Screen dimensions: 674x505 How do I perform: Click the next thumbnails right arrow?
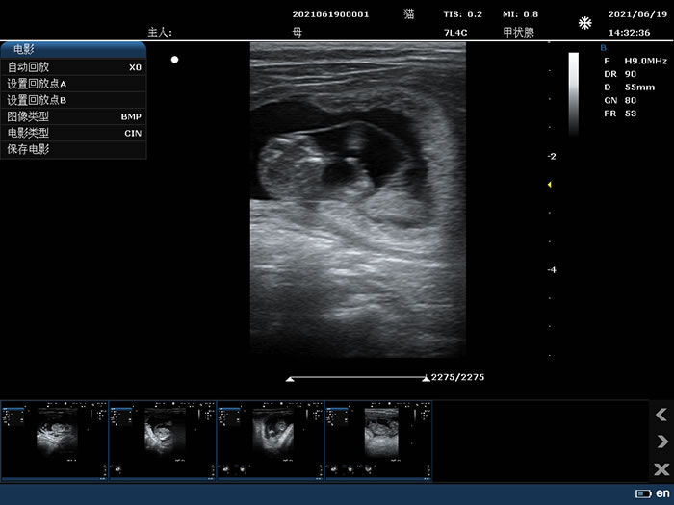click(x=661, y=442)
